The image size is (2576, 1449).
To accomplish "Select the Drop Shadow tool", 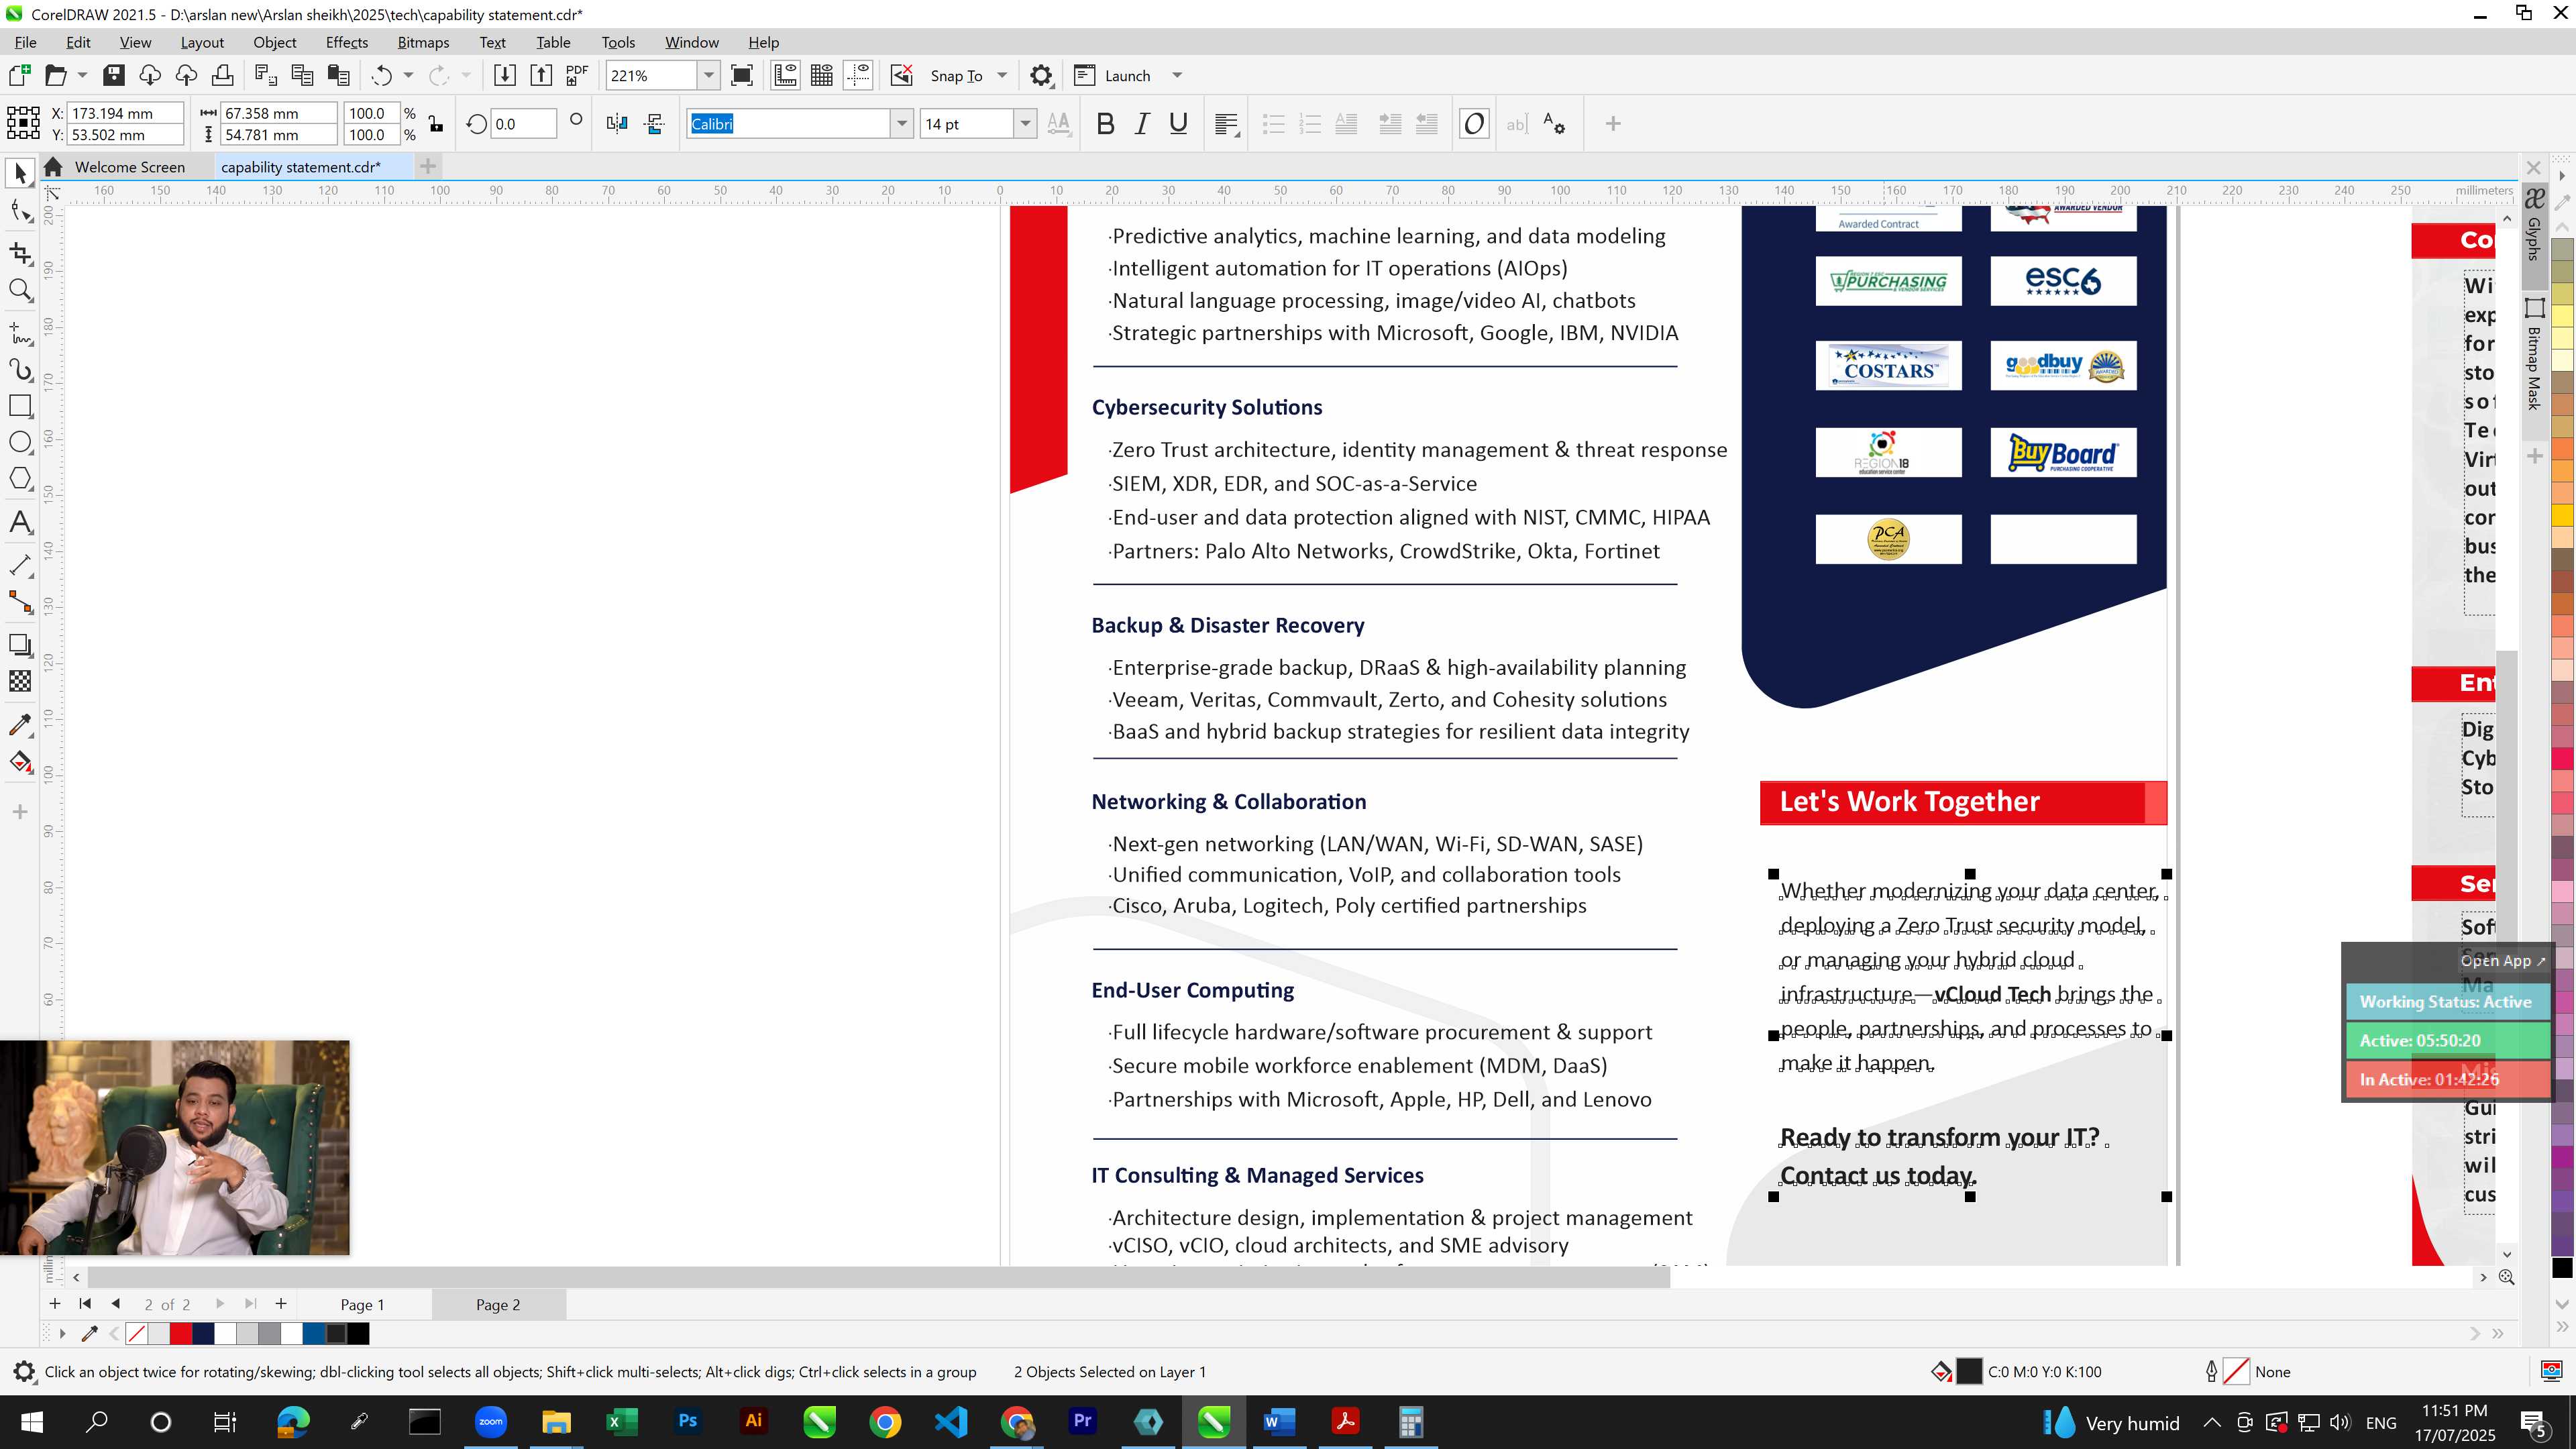I will 20,645.
